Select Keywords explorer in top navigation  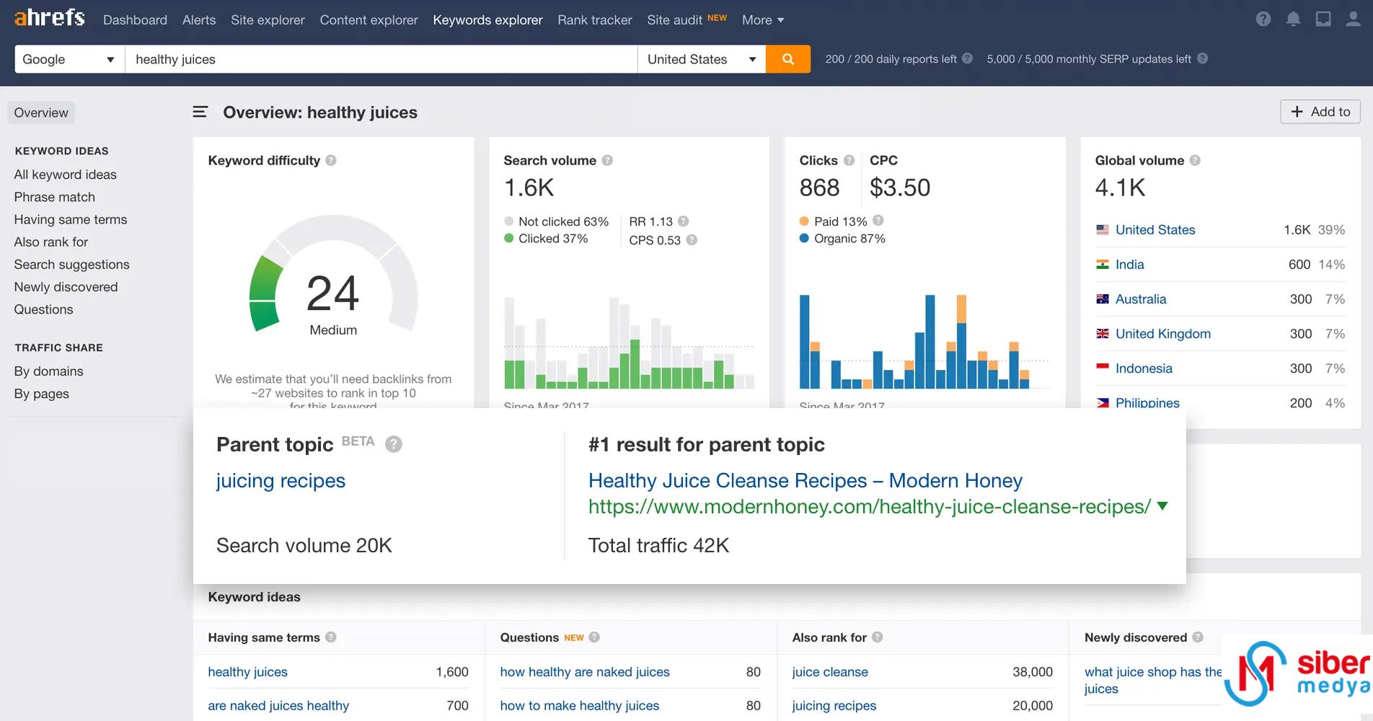click(x=487, y=20)
